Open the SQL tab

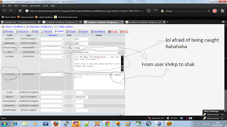click(35, 31)
